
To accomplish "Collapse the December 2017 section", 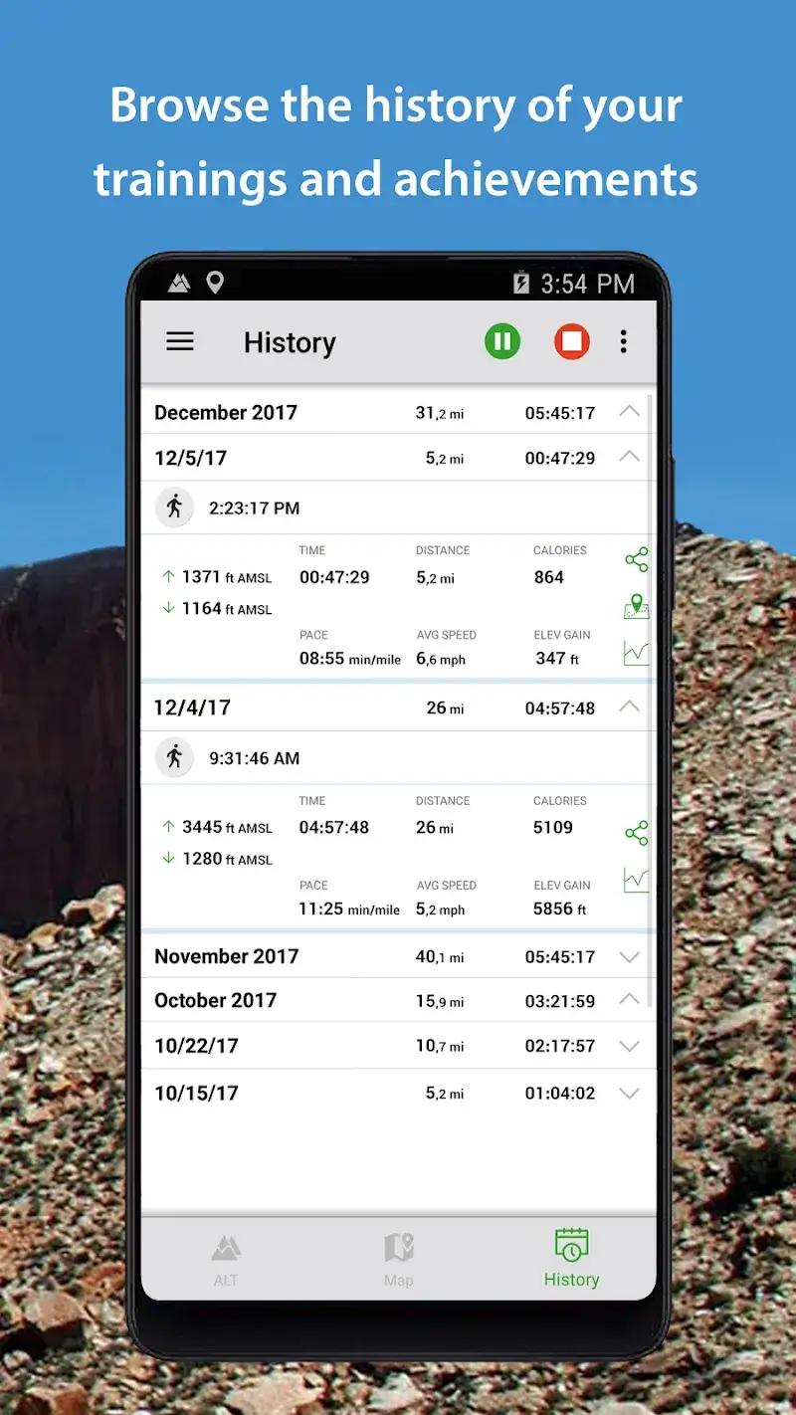I will point(628,411).
